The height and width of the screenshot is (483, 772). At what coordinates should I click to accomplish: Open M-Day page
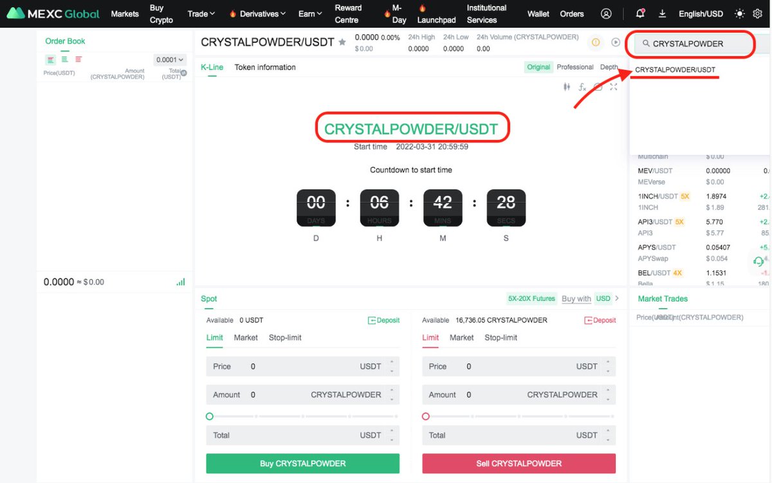[x=396, y=14]
